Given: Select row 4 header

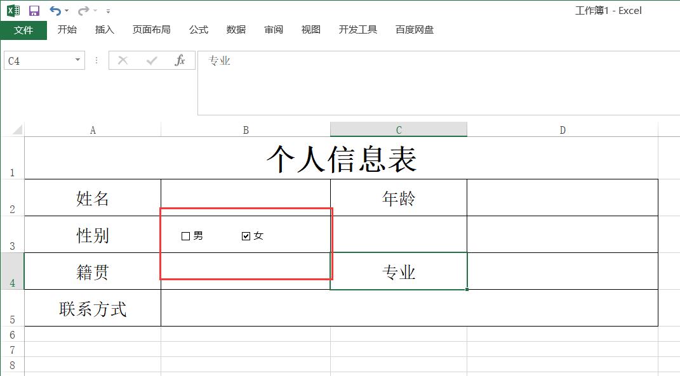Looking at the screenshot, I should (12, 271).
